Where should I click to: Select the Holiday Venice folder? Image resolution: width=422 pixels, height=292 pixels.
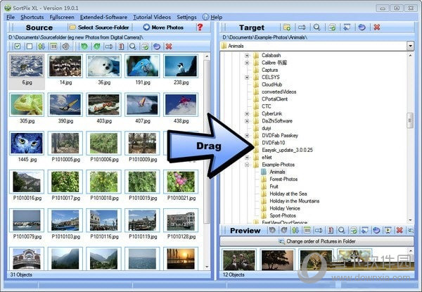tap(284, 208)
